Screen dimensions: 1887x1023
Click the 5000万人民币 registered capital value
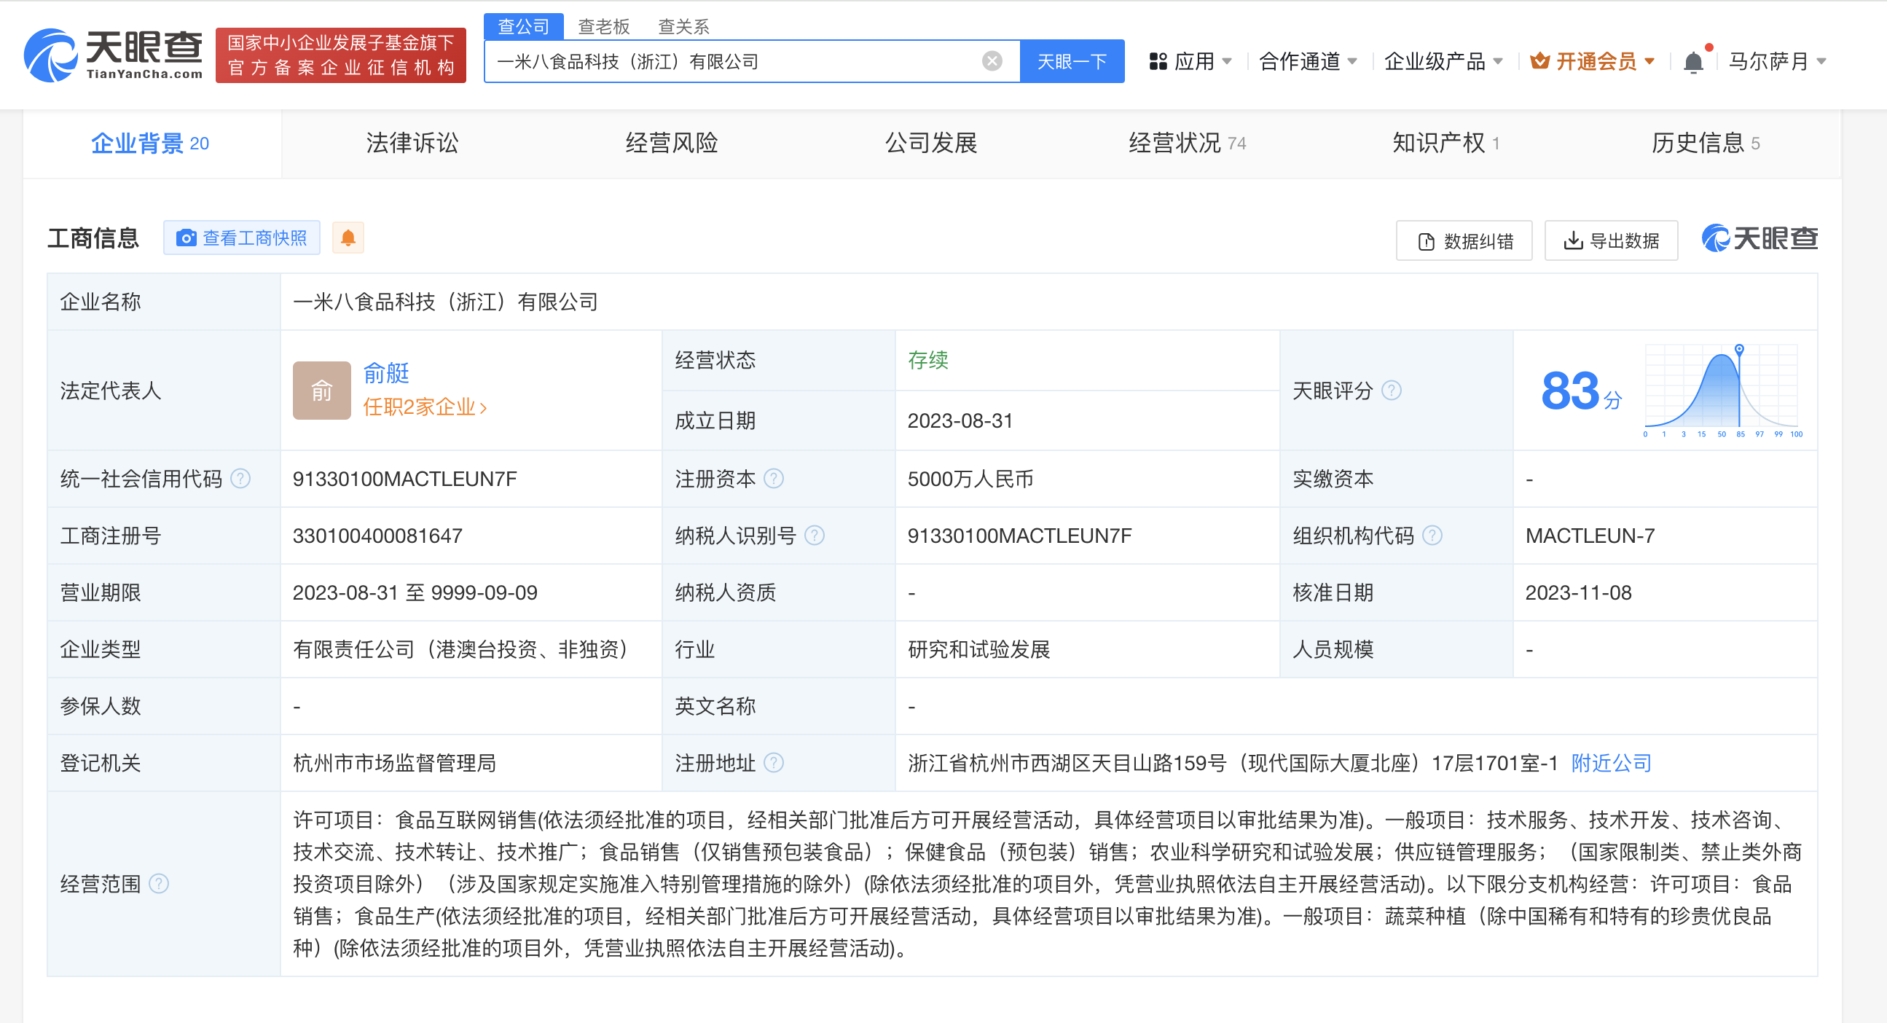tap(970, 479)
